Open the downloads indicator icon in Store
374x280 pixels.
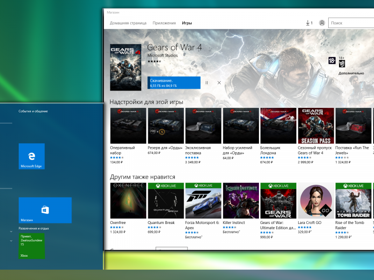tap(309, 23)
